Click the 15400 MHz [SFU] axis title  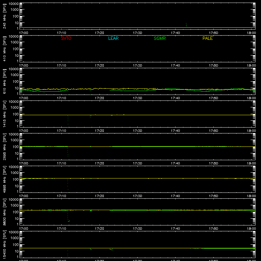click(4, 244)
